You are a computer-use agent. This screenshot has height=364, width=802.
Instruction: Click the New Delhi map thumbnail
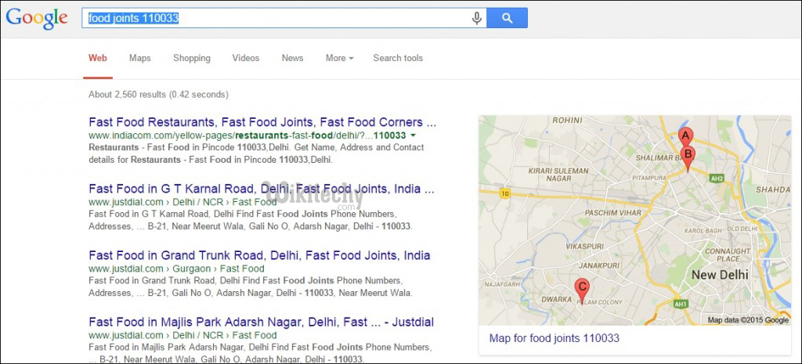[634, 220]
